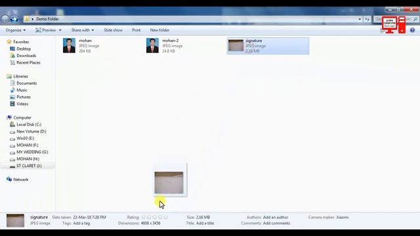Click the Favorites star icon
Image resolution: width=420 pixels, height=236 pixels.
tap(9, 42)
